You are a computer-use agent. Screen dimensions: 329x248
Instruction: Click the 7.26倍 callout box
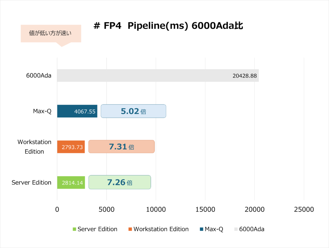point(120,182)
